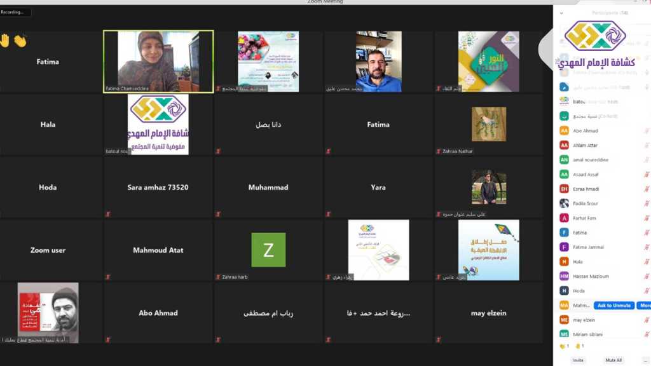
Task: Click Hassan Mazloum's HM avatar icon
Action: (564, 276)
